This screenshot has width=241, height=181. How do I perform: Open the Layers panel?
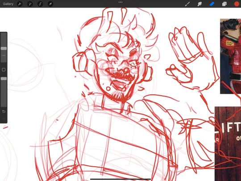click(x=224, y=4)
